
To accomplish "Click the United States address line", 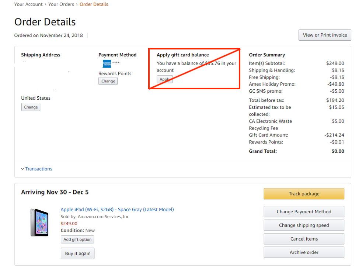I will pyautogui.click(x=36, y=98).
